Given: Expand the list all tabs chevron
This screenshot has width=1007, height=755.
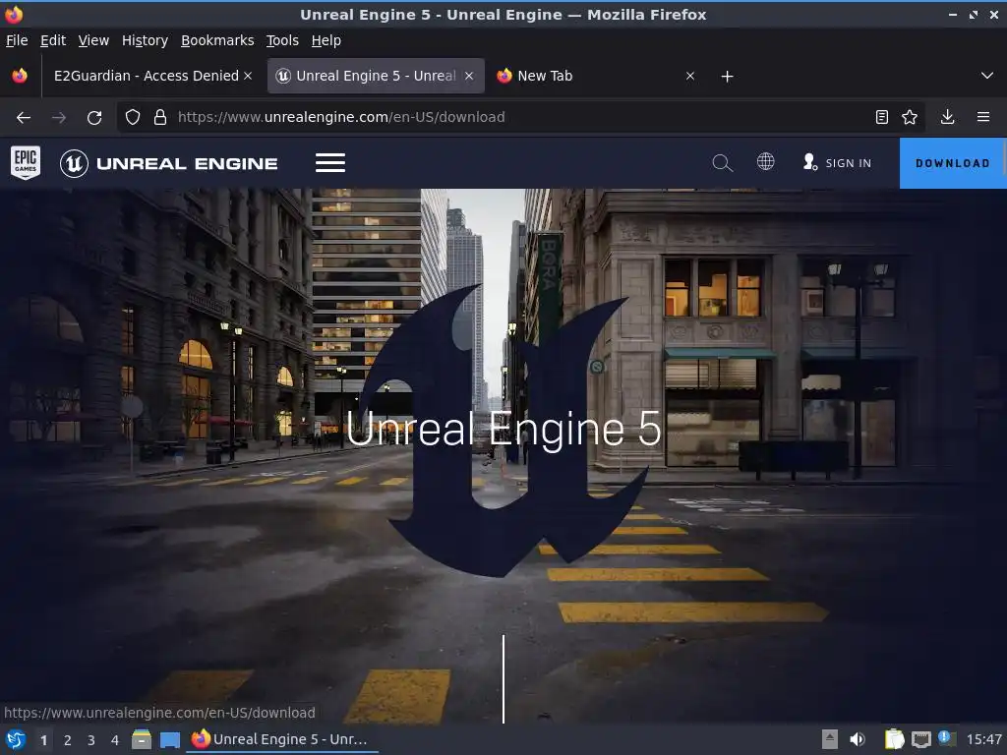Looking at the screenshot, I should (987, 76).
